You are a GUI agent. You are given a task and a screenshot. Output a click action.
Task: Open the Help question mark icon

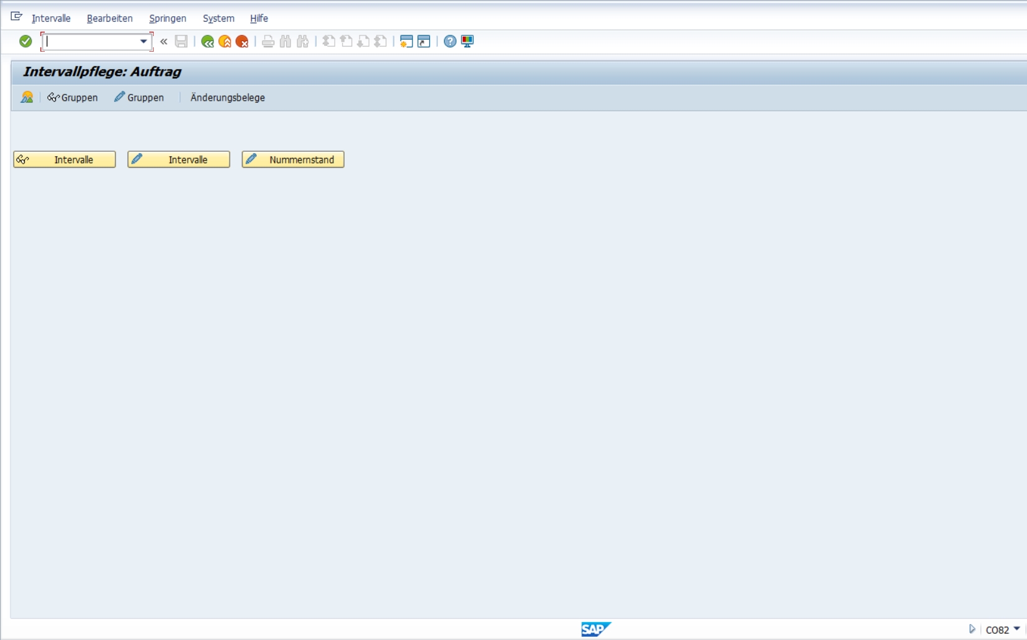tap(450, 42)
